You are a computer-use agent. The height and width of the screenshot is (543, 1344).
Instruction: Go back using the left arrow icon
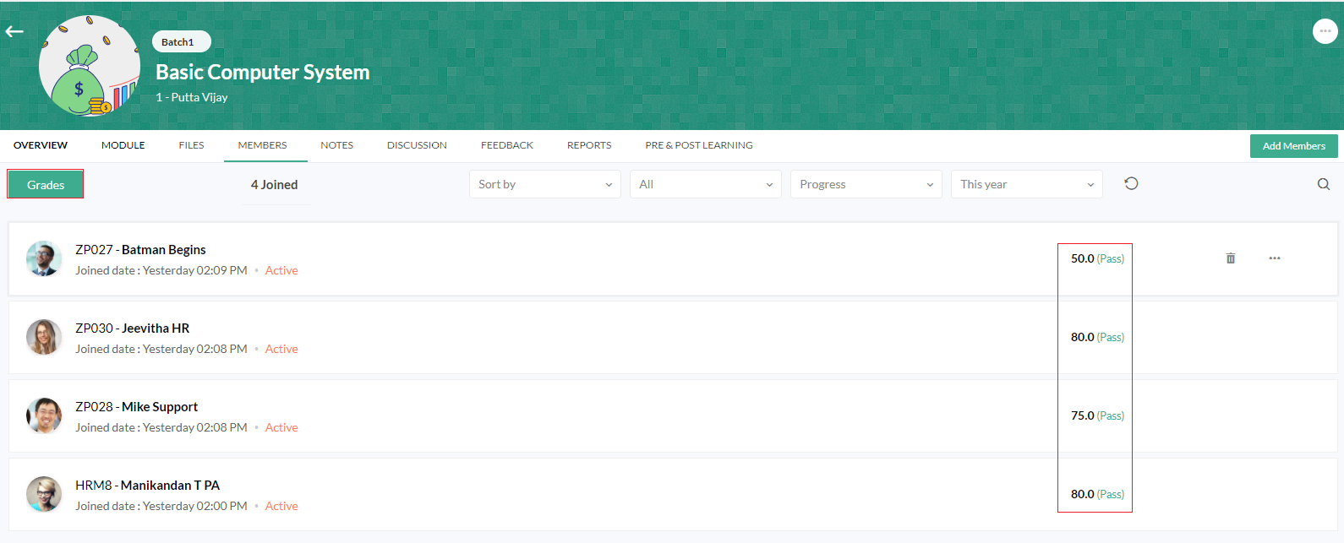pyautogui.click(x=14, y=32)
